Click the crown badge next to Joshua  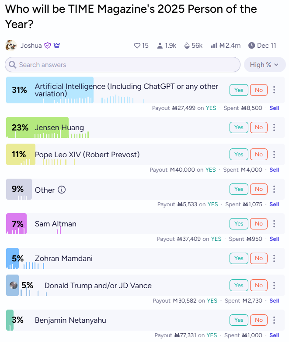coord(56,45)
